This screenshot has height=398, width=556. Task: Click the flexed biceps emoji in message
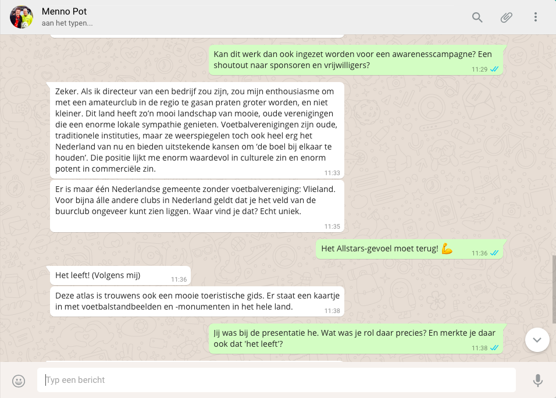447,248
